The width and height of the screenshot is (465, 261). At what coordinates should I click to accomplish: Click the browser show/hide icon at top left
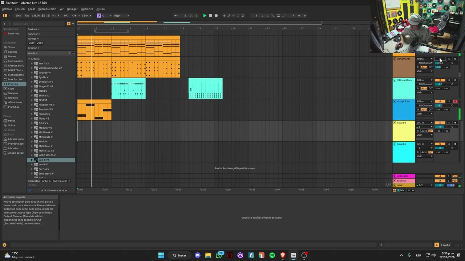[5, 16]
